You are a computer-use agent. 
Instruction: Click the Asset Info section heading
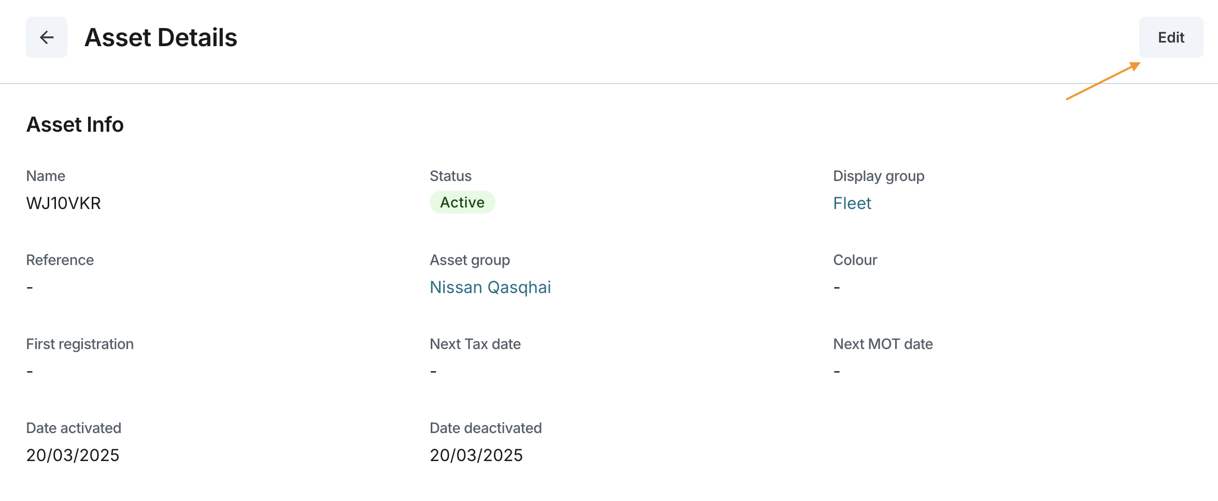pyautogui.click(x=75, y=124)
